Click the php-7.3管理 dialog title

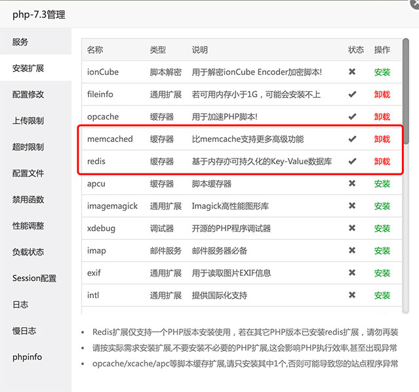coord(39,14)
